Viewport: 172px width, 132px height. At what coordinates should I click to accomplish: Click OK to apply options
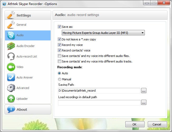click(135, 124)
